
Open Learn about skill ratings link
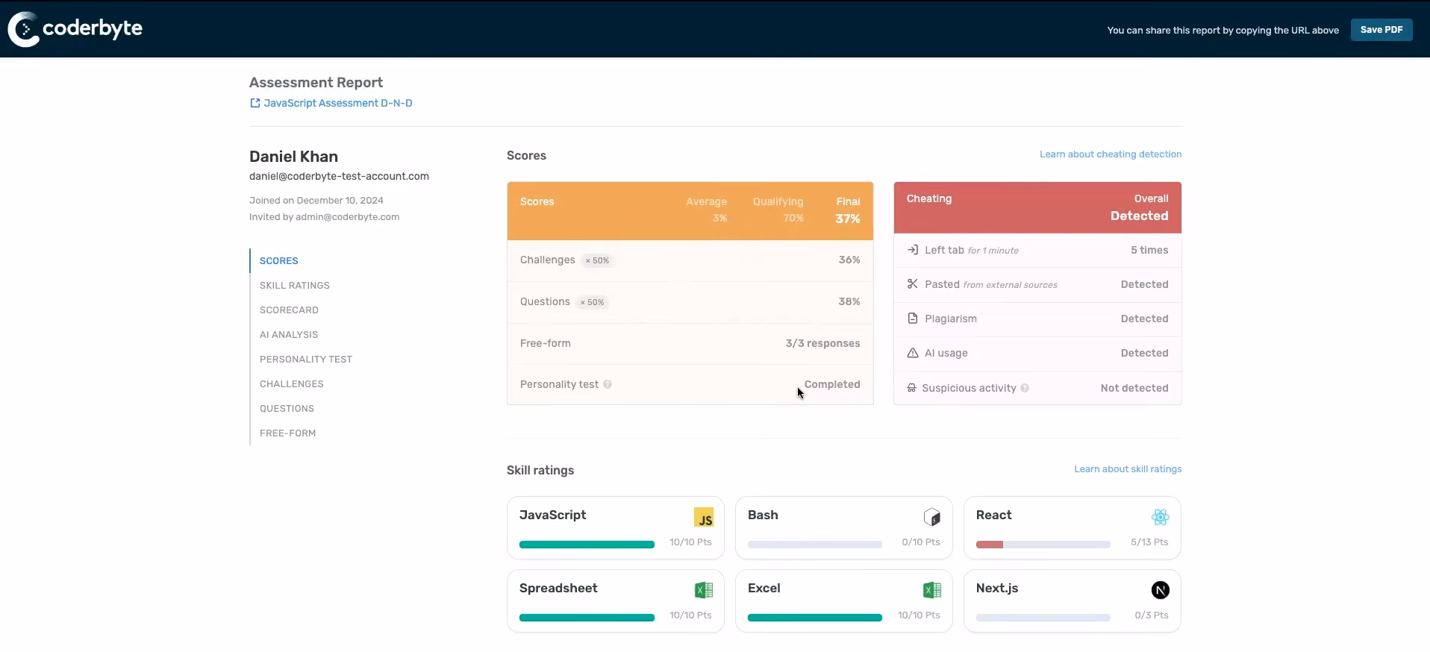(1128, 469)
